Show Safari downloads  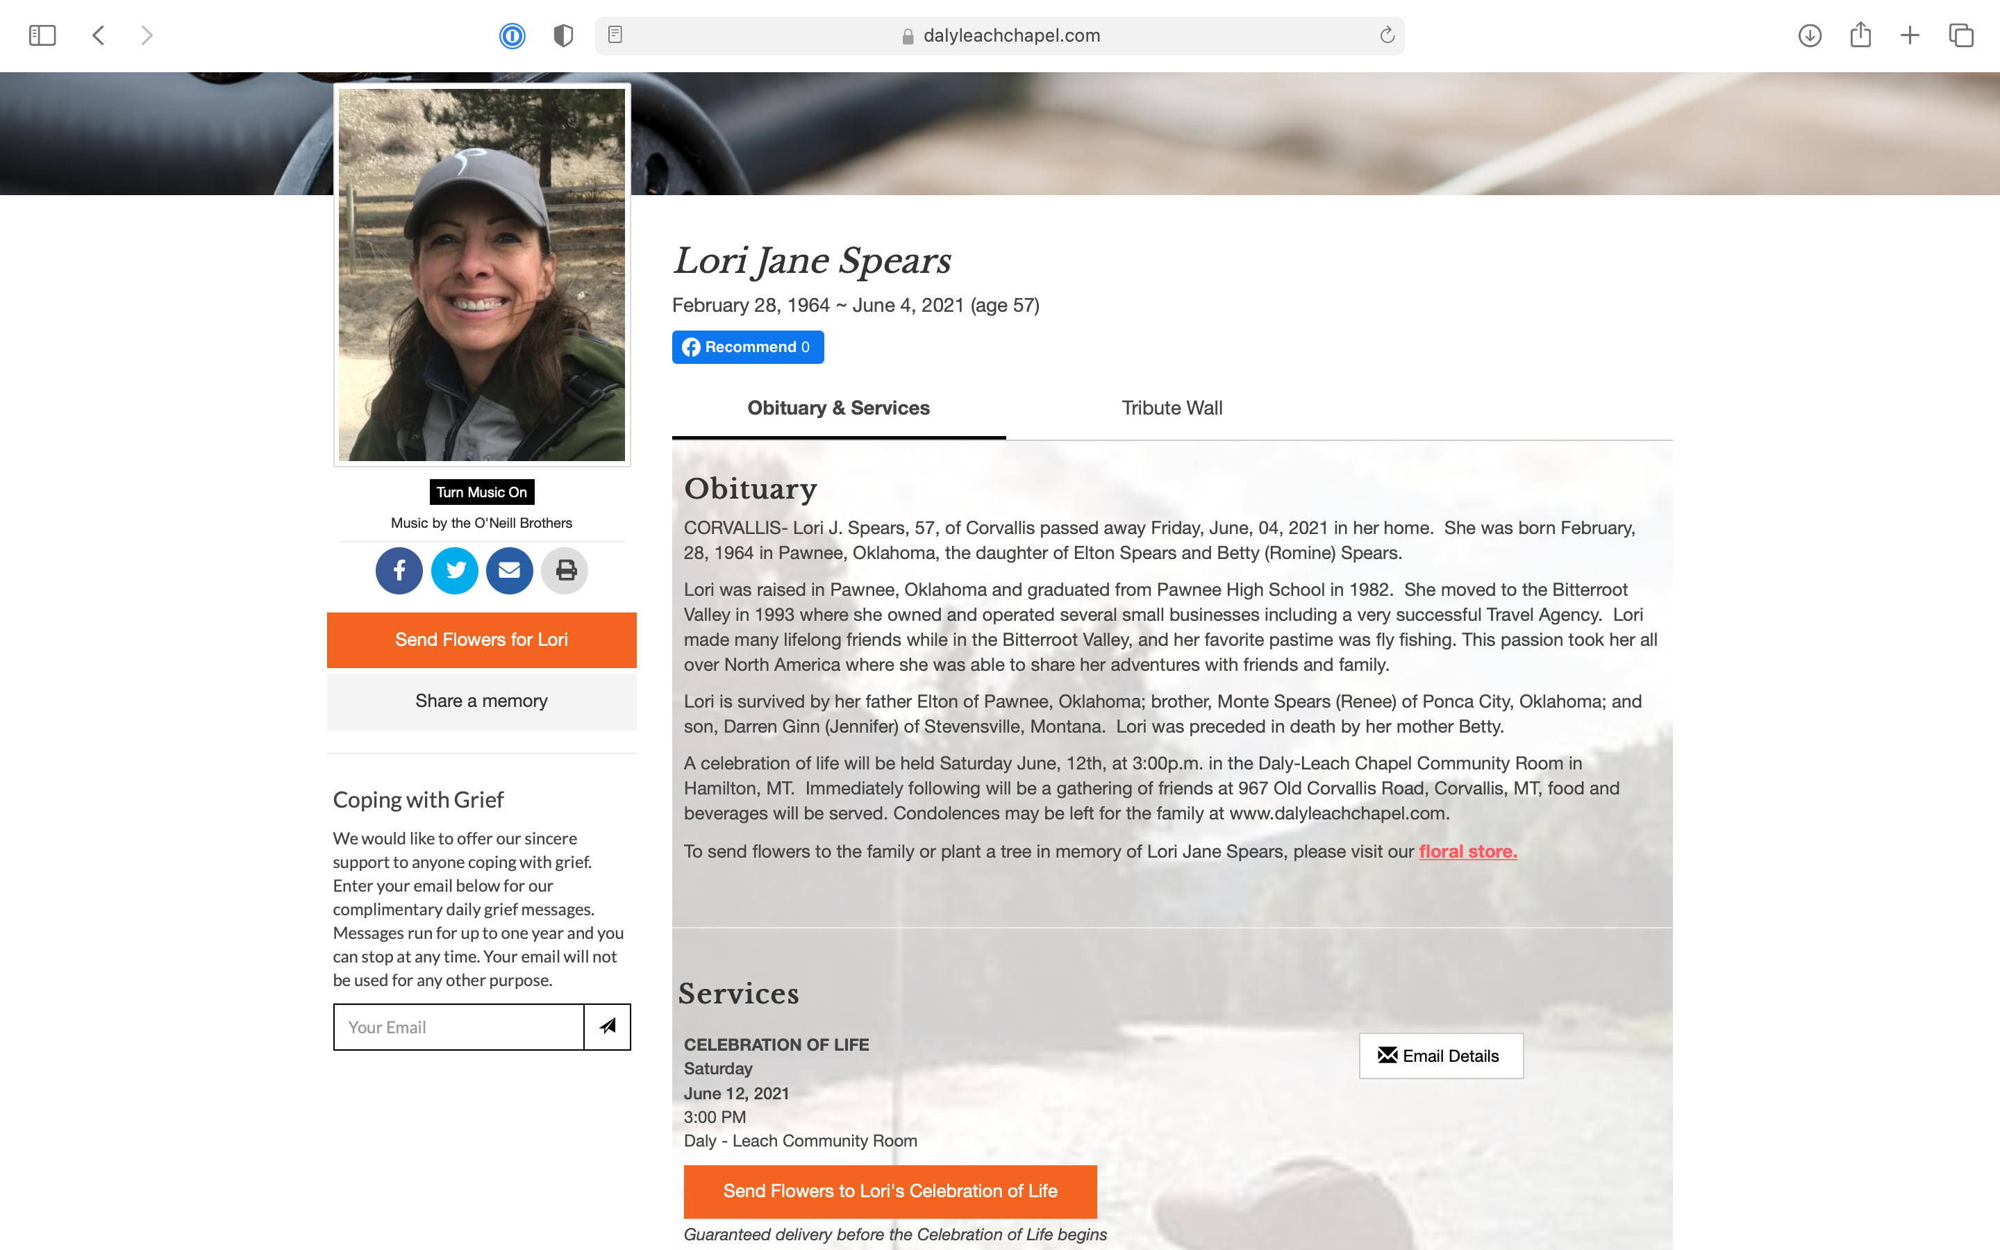click(1810, 35)
